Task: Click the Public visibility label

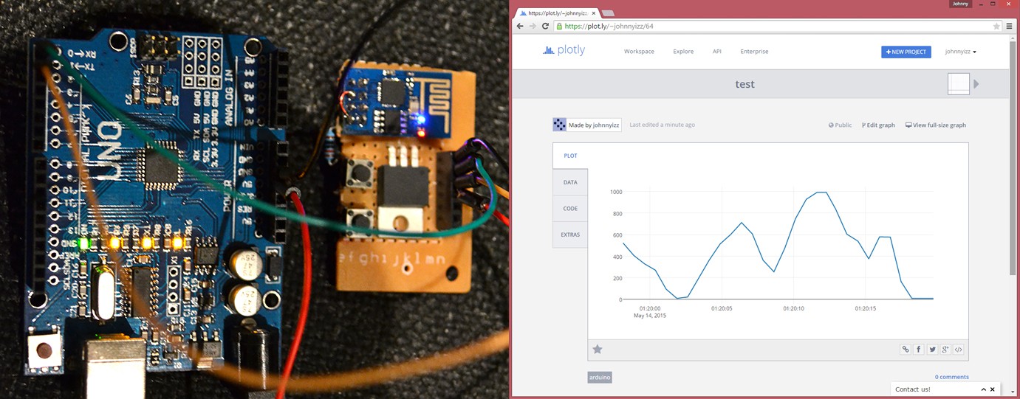Action: point(840,125)
